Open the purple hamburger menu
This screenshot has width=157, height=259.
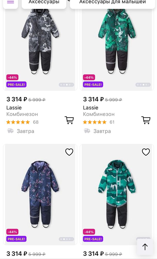coord(10,2)
